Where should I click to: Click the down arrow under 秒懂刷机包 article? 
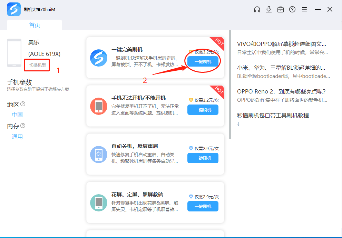(x=238, y=124)
